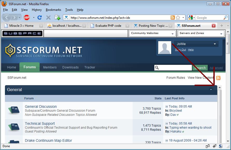Open the navigation history dropdown arrow
Image resolution: width=231 pixels, height=150 pixels.
click(19, 18)
